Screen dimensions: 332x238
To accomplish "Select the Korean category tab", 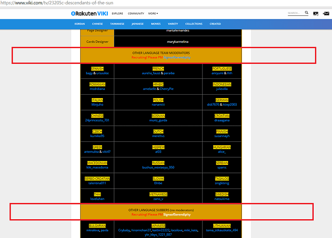I will point(80,24).
